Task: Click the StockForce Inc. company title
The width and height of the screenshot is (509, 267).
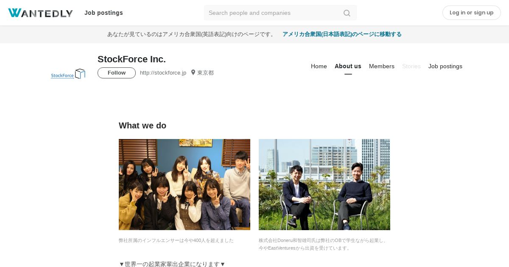Action: (131, 59)
